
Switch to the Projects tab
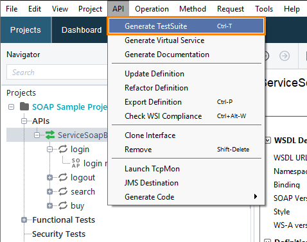[x=26, y=30]
